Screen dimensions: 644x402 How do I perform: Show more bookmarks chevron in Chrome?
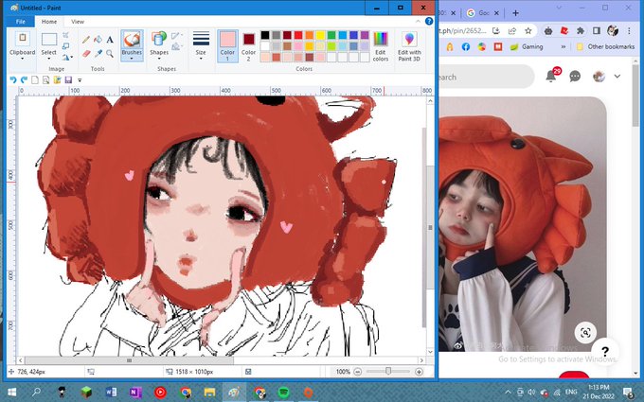click(x=563, y=46)
